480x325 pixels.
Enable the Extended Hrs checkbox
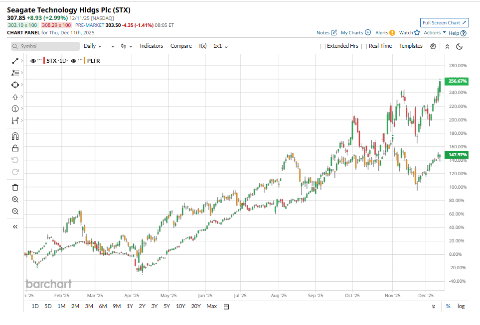point(322,46)
